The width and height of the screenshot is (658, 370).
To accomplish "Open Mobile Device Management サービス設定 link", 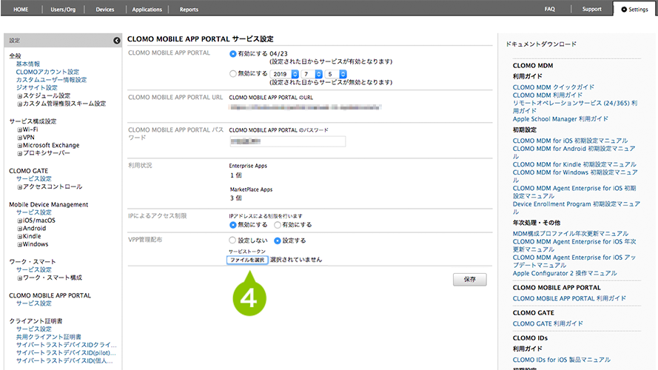I will pos(33,212).
